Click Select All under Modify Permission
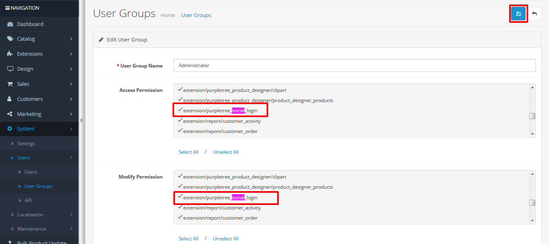Image resolution: width=549 pixels, height=244 pixels. tap(188, 239)
